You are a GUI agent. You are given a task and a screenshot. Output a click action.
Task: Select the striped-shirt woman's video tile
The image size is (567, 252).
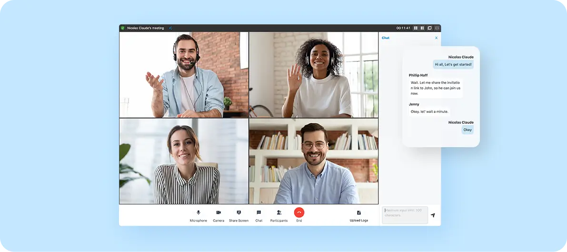coord(184,161)
